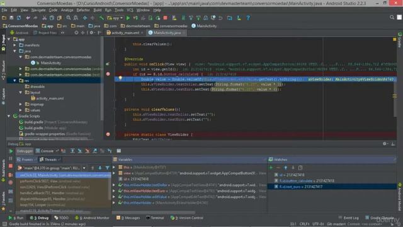
Task: Expand the mipmap folder arrow
Action: pos(21,104)
